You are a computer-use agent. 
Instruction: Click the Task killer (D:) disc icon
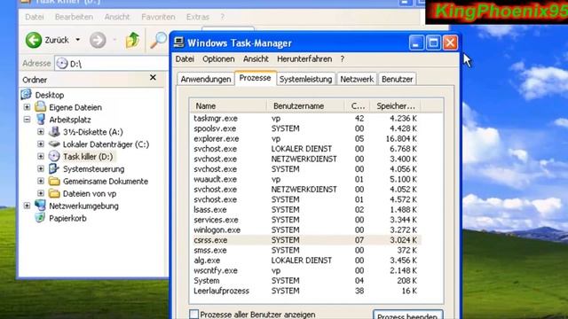click(x=54, y=156)
